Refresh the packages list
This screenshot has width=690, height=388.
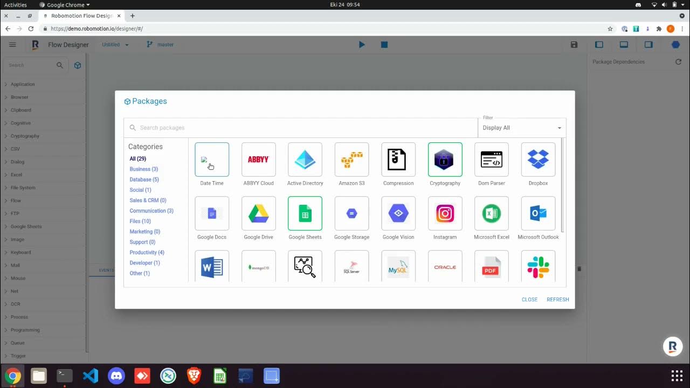click(x=558, y=300)
